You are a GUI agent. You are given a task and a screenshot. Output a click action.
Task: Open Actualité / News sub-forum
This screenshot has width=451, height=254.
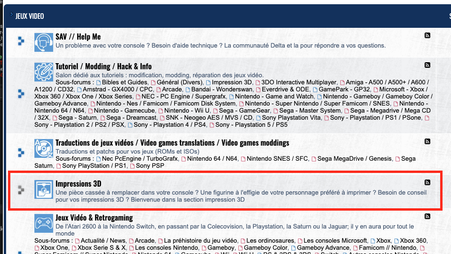click(103, 240)
